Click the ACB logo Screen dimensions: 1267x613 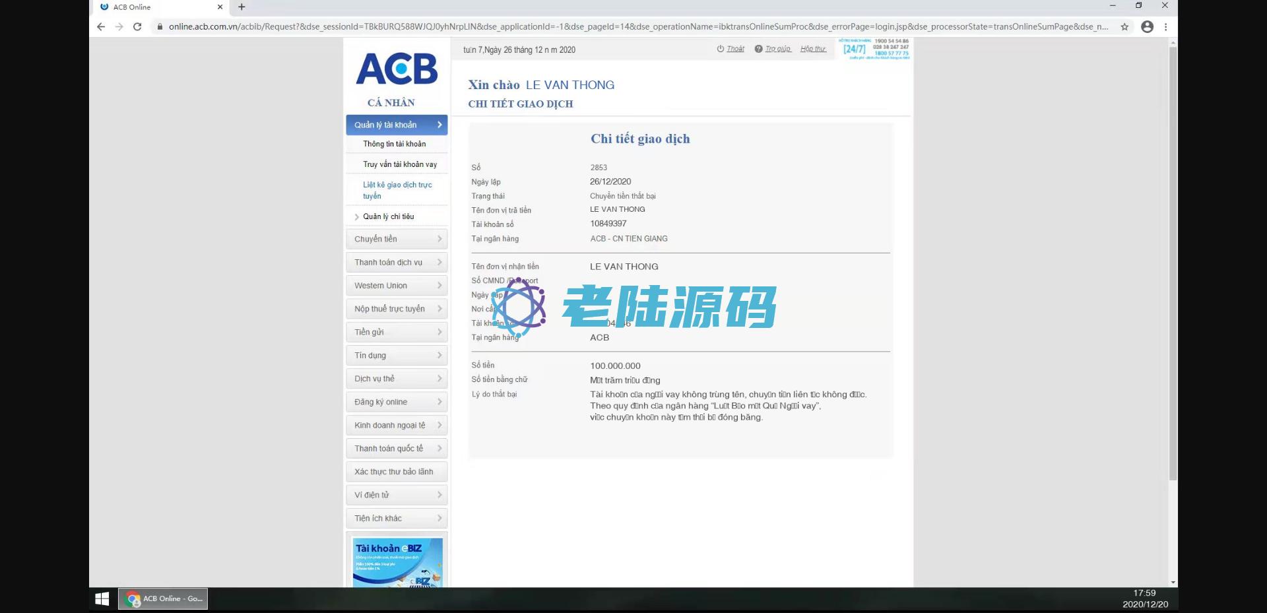tap(397, 69)
